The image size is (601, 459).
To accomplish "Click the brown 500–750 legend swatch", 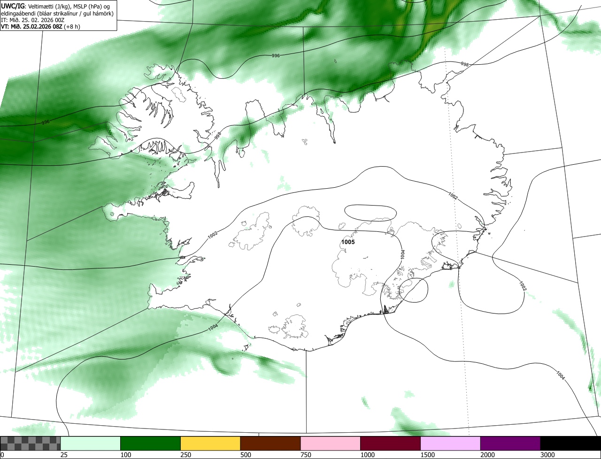I will coord(270,444).
